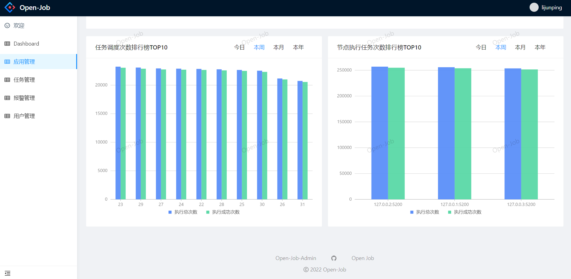Click the x-axis label 127.0.0.1:5200
Image resolution: width=571 pixels, height=279 pixels.
click(x=455, y=204)
